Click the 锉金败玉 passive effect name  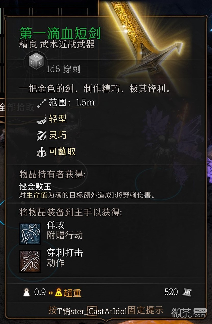click(x=35, y=186)
